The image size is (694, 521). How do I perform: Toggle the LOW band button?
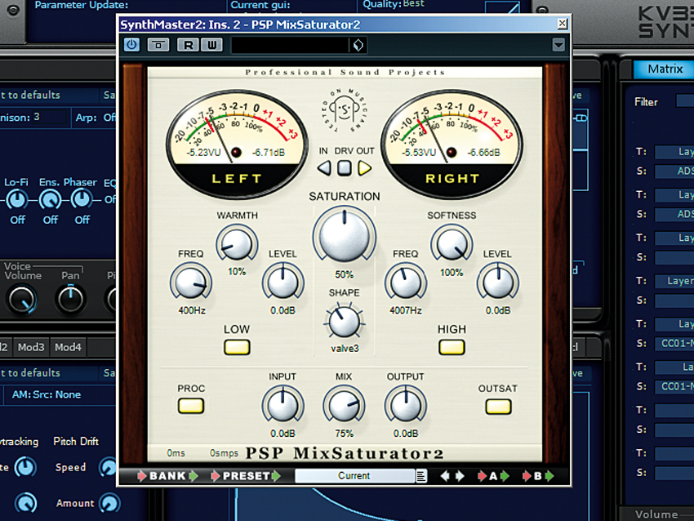tap(237, 348)
